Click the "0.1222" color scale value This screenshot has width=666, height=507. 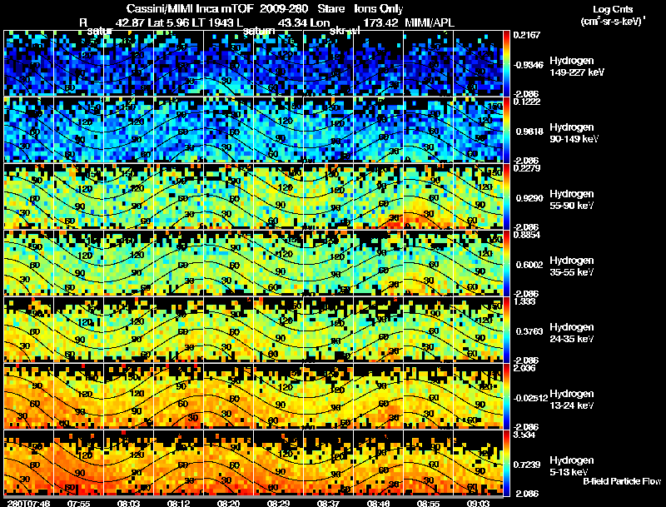[527, 102]
